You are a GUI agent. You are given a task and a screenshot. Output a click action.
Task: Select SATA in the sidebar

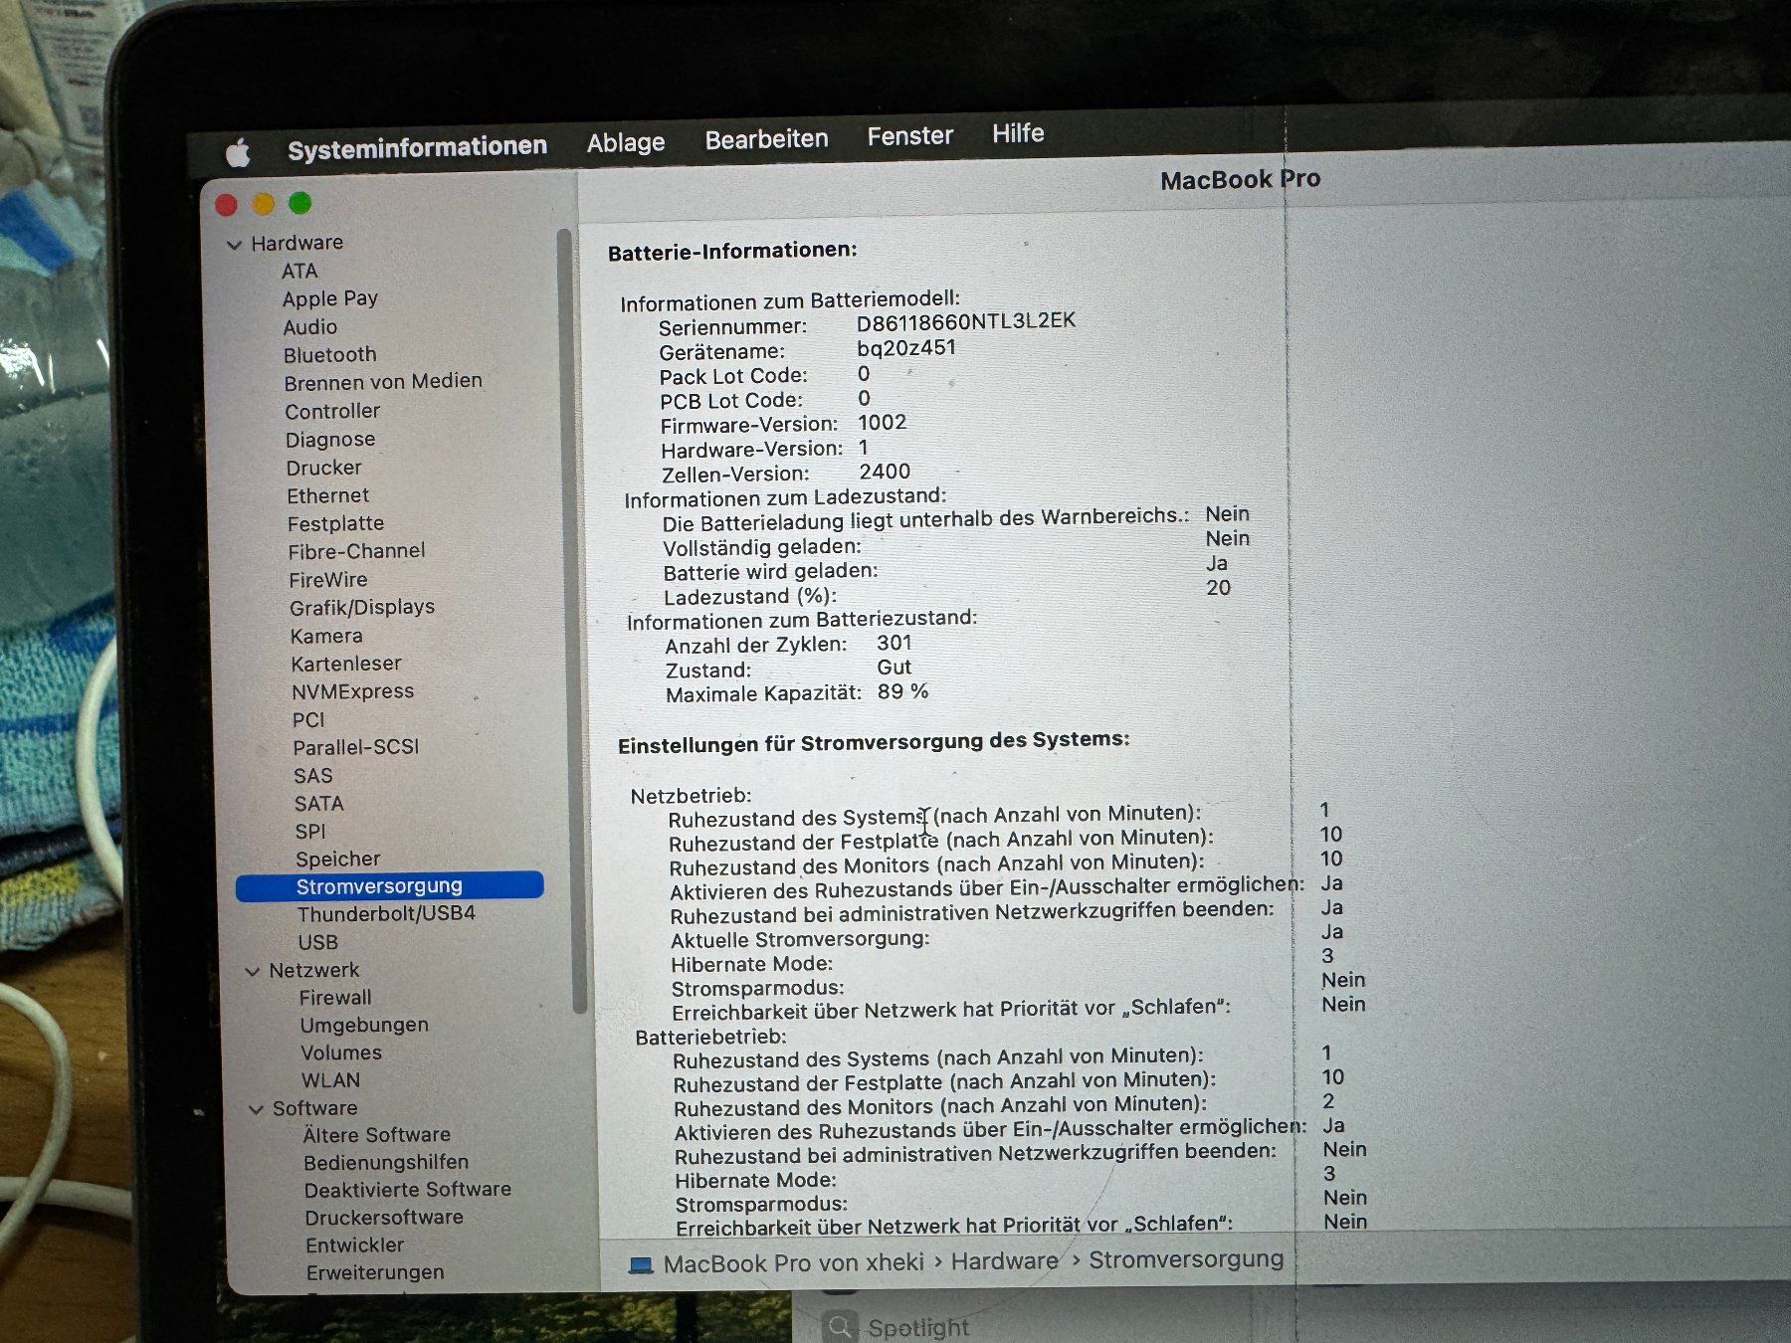318,804
